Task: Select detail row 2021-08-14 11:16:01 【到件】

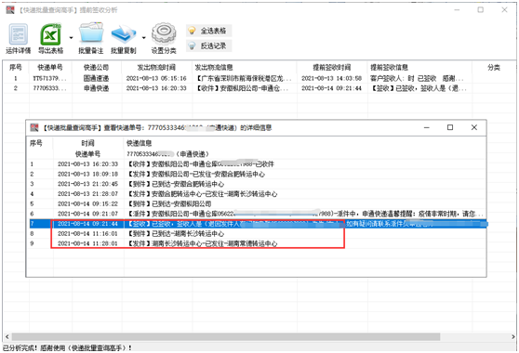Action: point(257,233)
